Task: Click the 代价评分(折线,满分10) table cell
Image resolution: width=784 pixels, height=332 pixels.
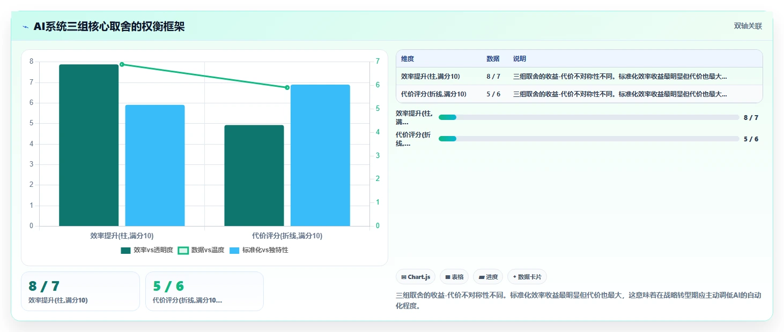Action: pyautogui.click(x=434, y=94)
